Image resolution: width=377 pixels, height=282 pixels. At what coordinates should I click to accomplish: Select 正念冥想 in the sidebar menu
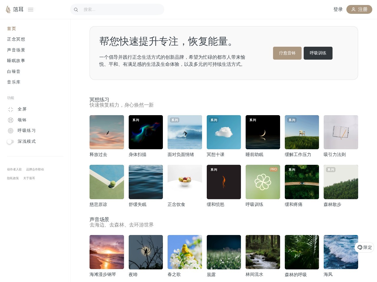(x=16, y=39)
